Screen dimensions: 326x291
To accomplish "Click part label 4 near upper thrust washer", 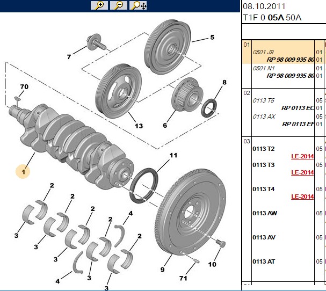I will [x=131, y=213].
